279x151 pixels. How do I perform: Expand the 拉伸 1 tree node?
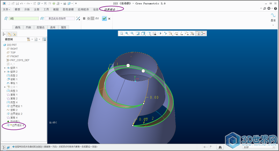click(5, 87)
